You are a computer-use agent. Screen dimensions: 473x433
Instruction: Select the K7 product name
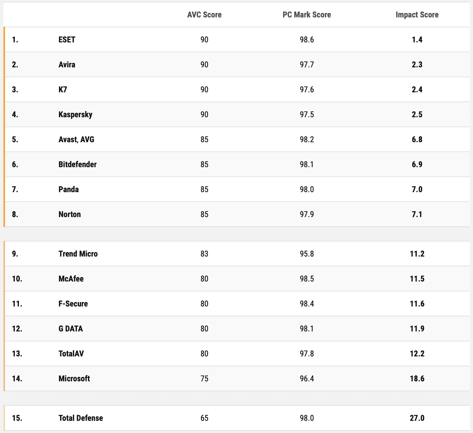63,89
